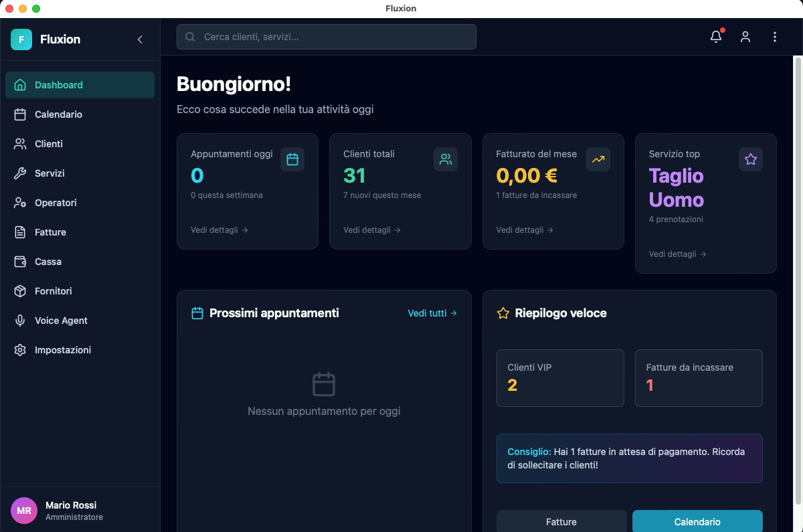803x532 pixels.
Task: Open the user account icon
Action: coord(745,37)
